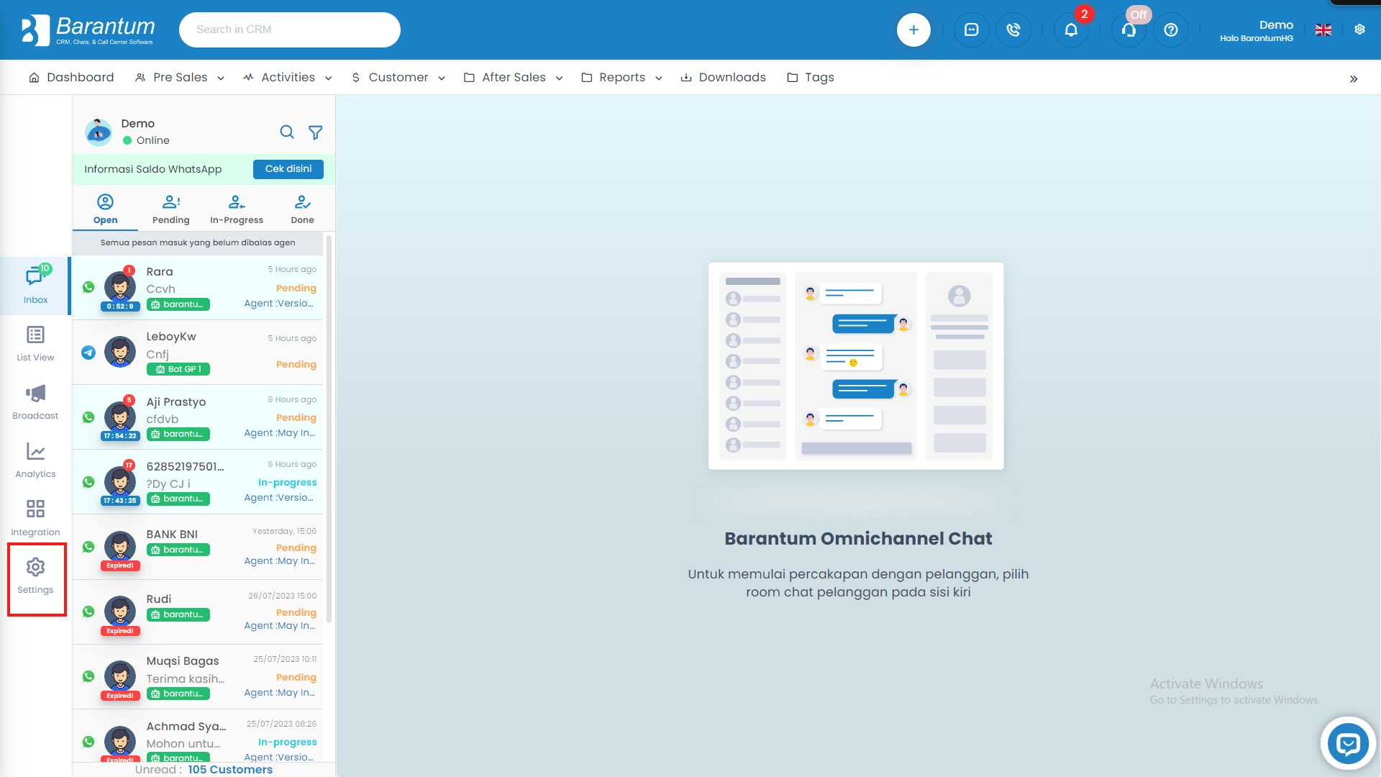Click the barantu tag under BANK BNI
Image resolution: width=1381 pixels, height=777 pixels.
178,550
